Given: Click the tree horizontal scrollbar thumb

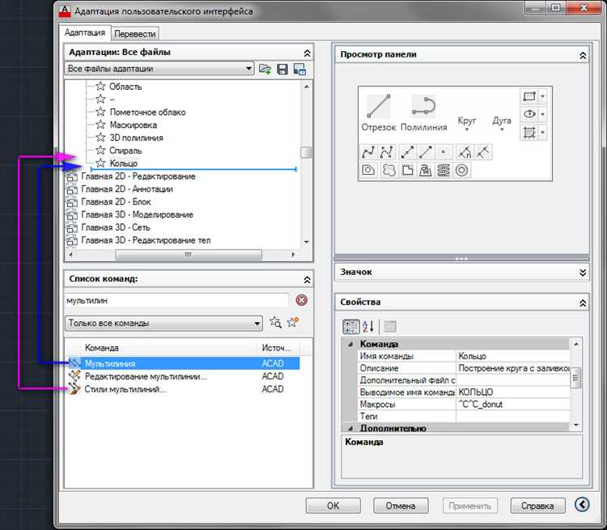Looking at the screenshot, I should 189,255.
